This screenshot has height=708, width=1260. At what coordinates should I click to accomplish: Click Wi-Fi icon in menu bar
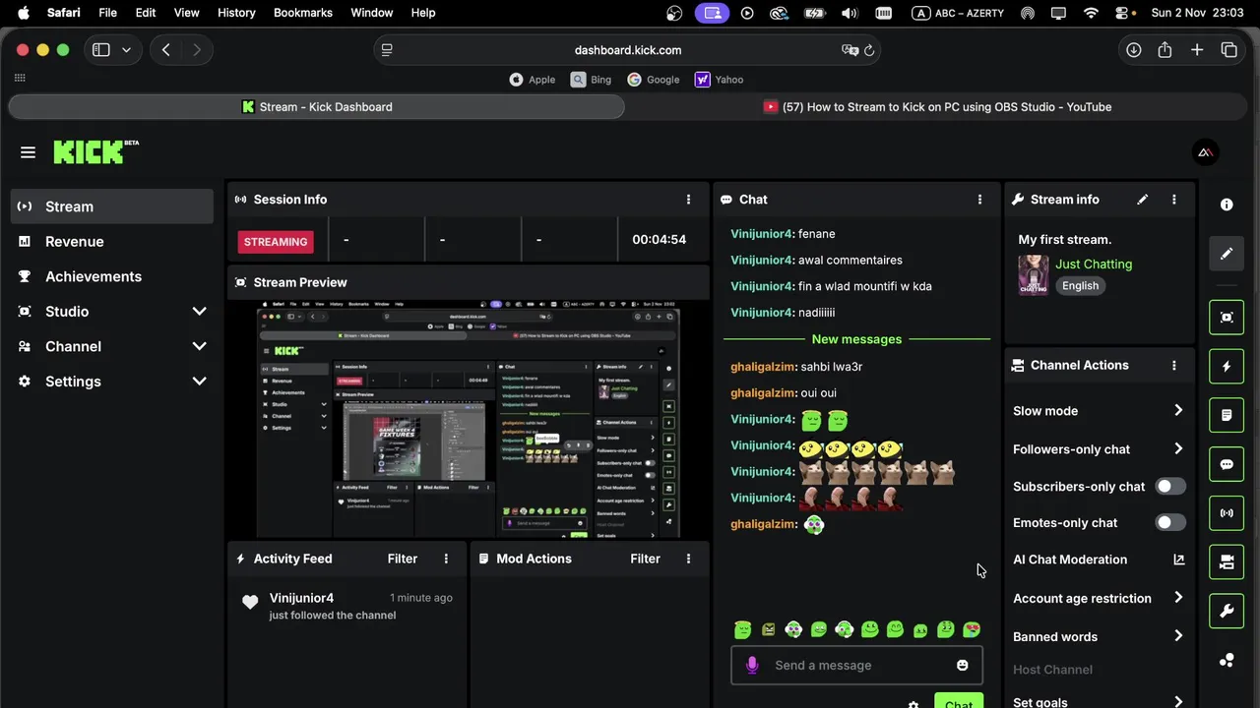tap(1091, 13)
